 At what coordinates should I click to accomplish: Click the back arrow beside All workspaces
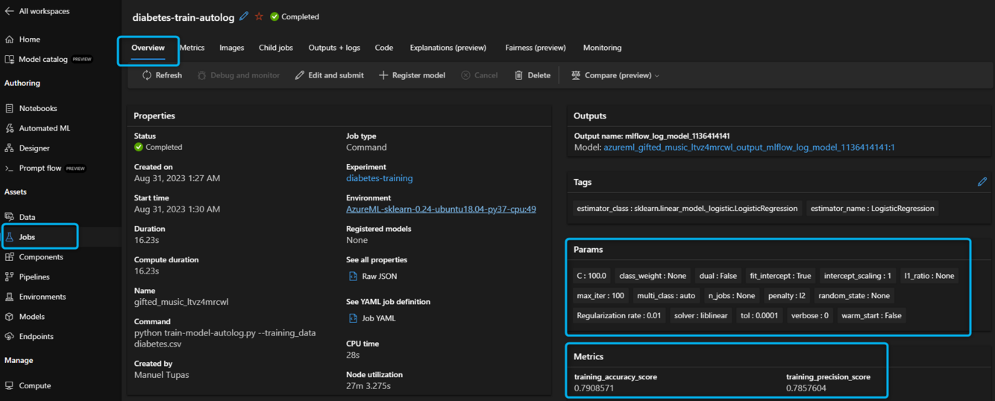pyautogui.click(x=9, y=11)
